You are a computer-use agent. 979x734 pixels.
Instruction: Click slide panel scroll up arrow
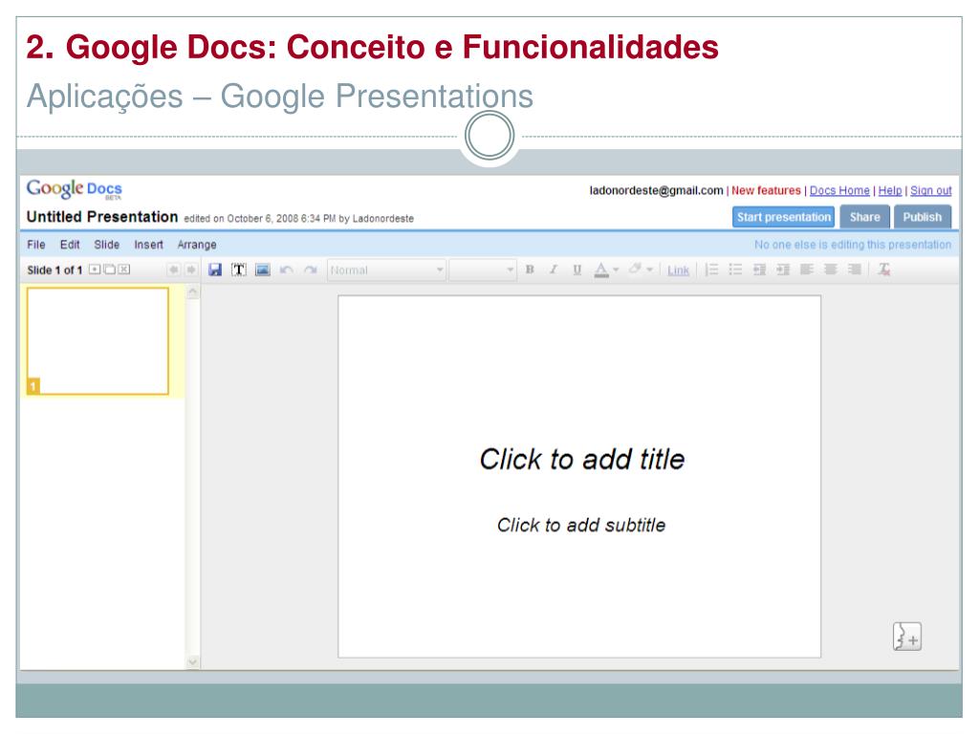point(193,291)
